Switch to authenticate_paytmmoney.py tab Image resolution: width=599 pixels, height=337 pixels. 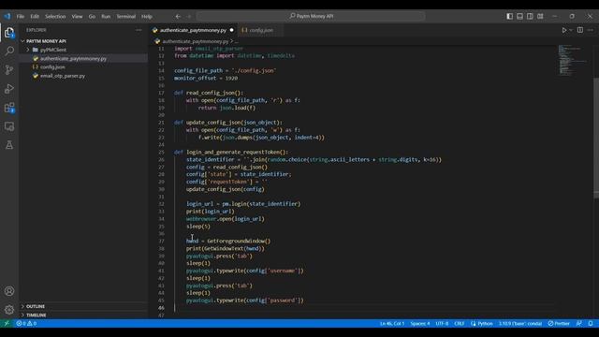click(193, 30)
